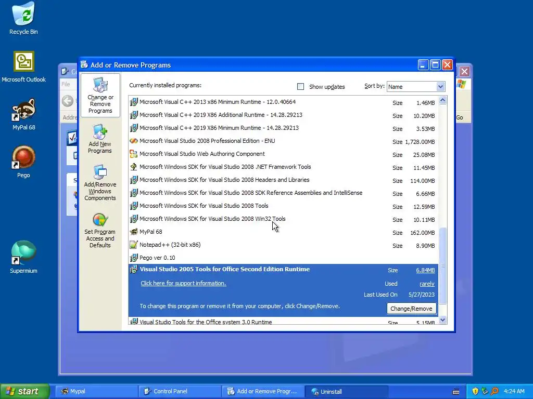Viewport: 533px width, 399px height.
Task: Select the Pego desktop shortcut
Action: 23,162
